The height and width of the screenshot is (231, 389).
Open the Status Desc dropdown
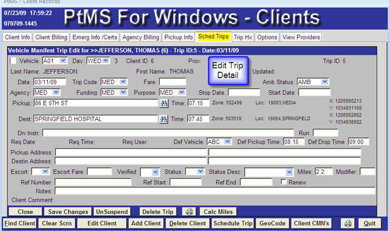[289, 172]
